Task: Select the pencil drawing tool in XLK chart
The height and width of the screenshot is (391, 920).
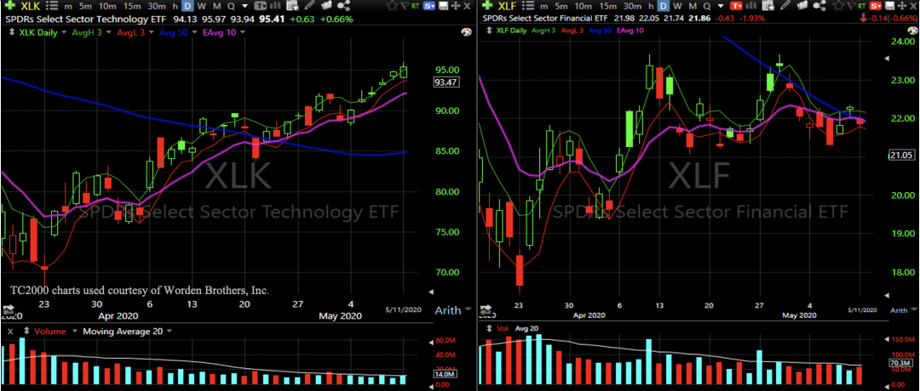Action: [x=310, y=6]
